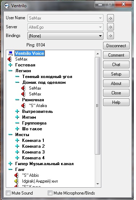The width and height of the screenshot is (136, 200).
Task: Minimize the Ventrilo window
Action: pyautogui.click(x=100, y=5)
